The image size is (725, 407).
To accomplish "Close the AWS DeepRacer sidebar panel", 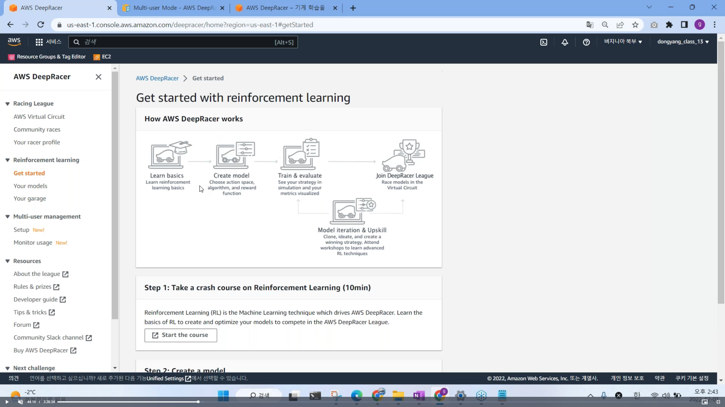I will click(x=98, y=77).
